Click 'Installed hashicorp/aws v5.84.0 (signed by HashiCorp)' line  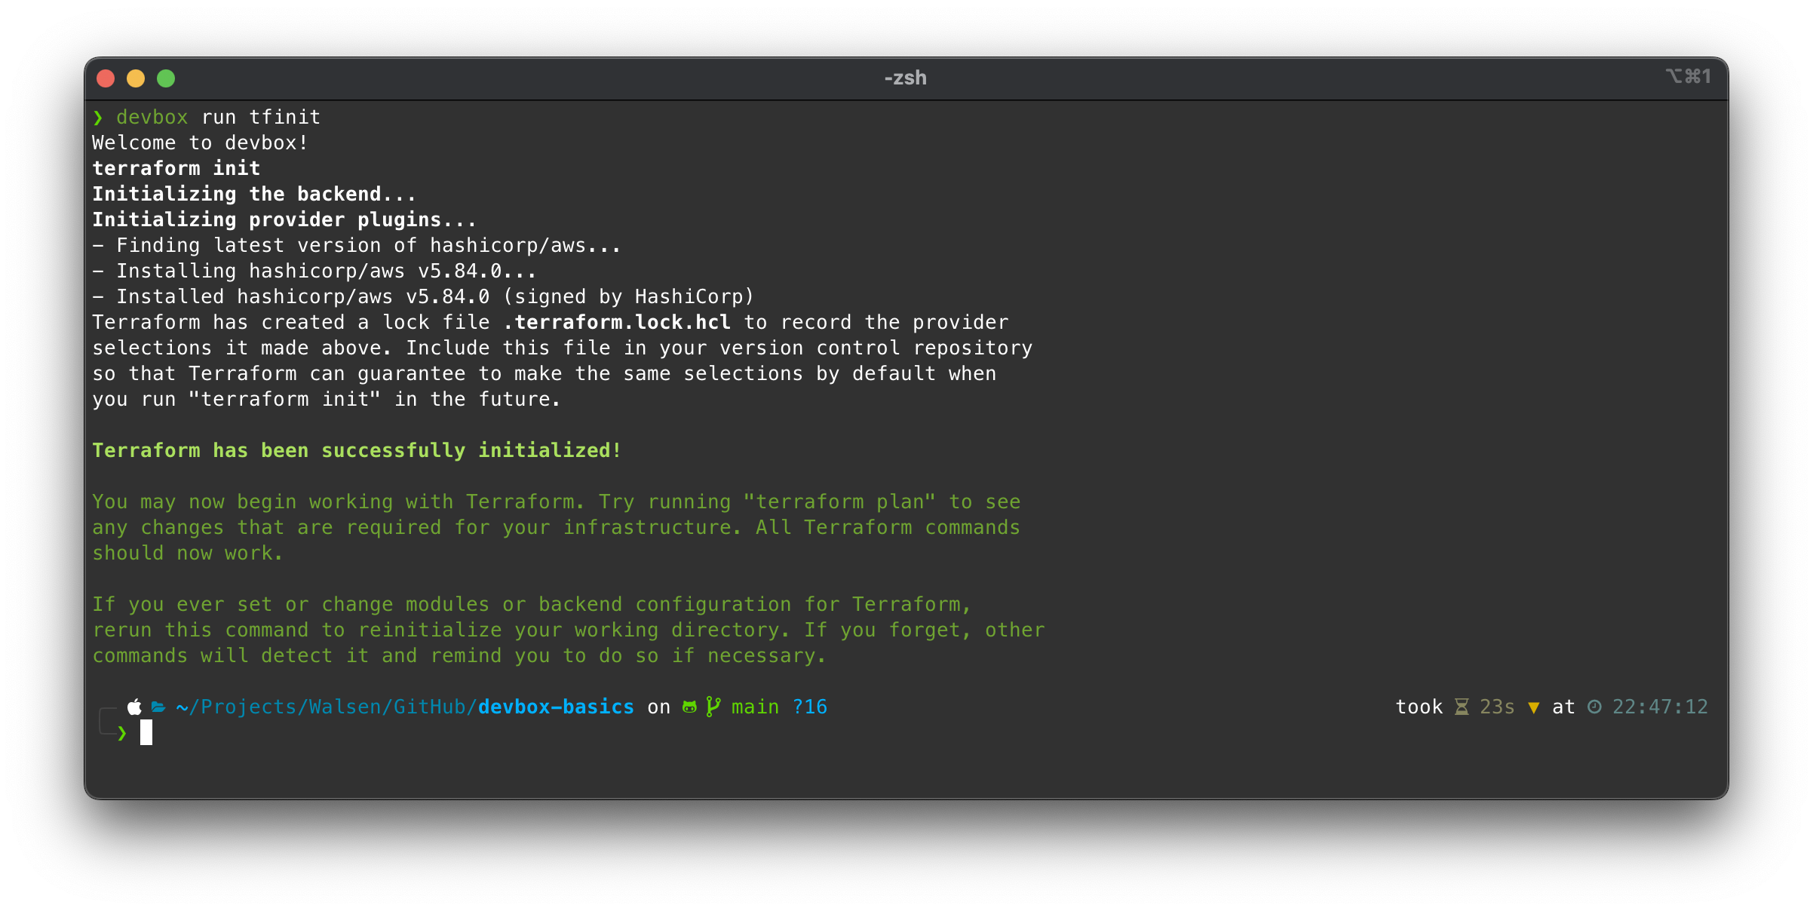tap(424, 296)
